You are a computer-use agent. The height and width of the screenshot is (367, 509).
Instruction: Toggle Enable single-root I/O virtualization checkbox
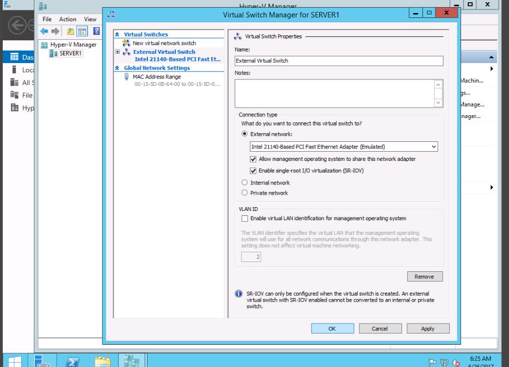pos(253,171)
